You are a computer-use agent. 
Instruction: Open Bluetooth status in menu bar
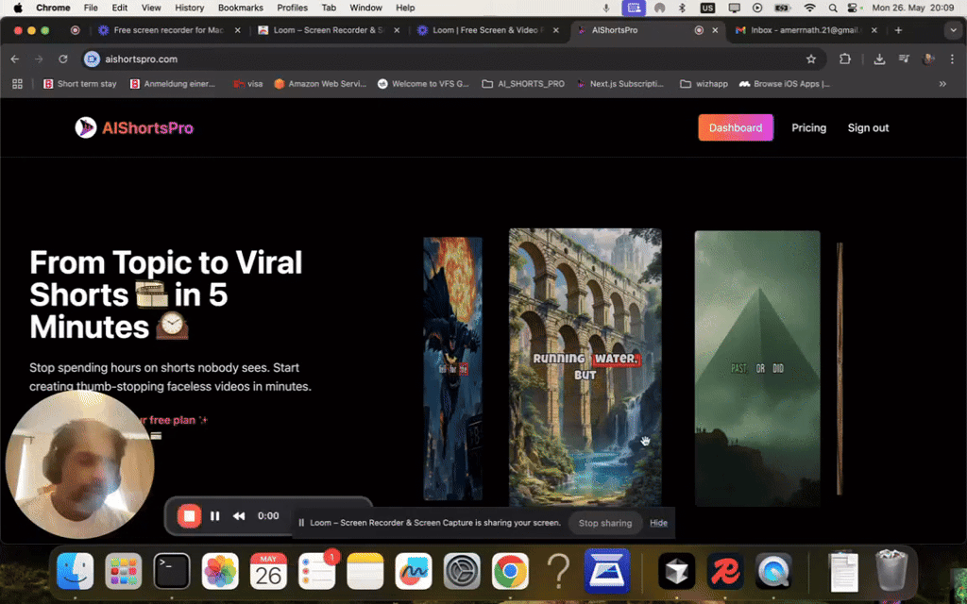[x=682, y=8]
